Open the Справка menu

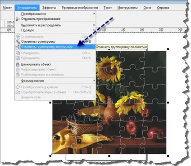pos(163,8)
